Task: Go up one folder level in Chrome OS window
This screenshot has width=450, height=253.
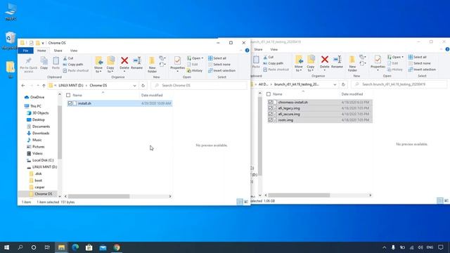Action: click(x=44, y=86)
